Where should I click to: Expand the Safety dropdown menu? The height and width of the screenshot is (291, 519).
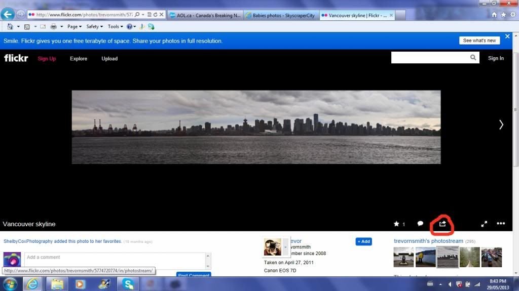(94, 26)
